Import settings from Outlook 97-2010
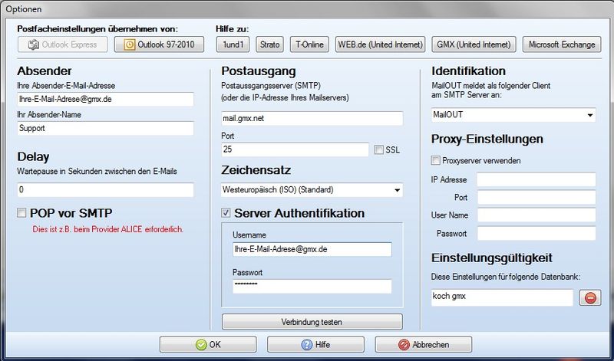The height and width of the screenshot is (361, 614). pyautogui.click(x=159, y=44)
